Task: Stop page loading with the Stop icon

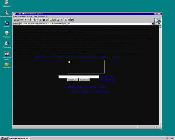Action: click(33, 20)
